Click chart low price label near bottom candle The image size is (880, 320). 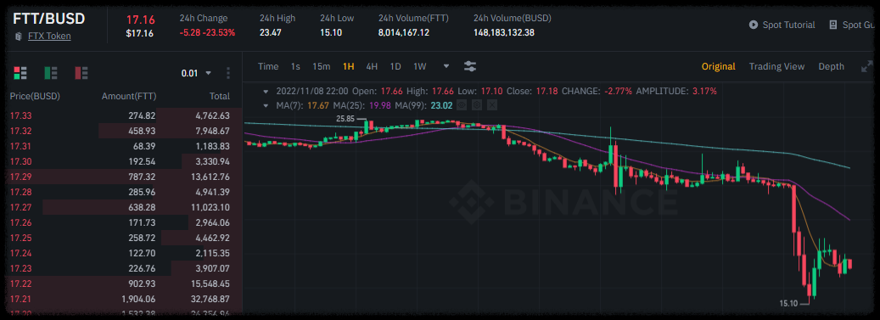[x=788, y=303]
